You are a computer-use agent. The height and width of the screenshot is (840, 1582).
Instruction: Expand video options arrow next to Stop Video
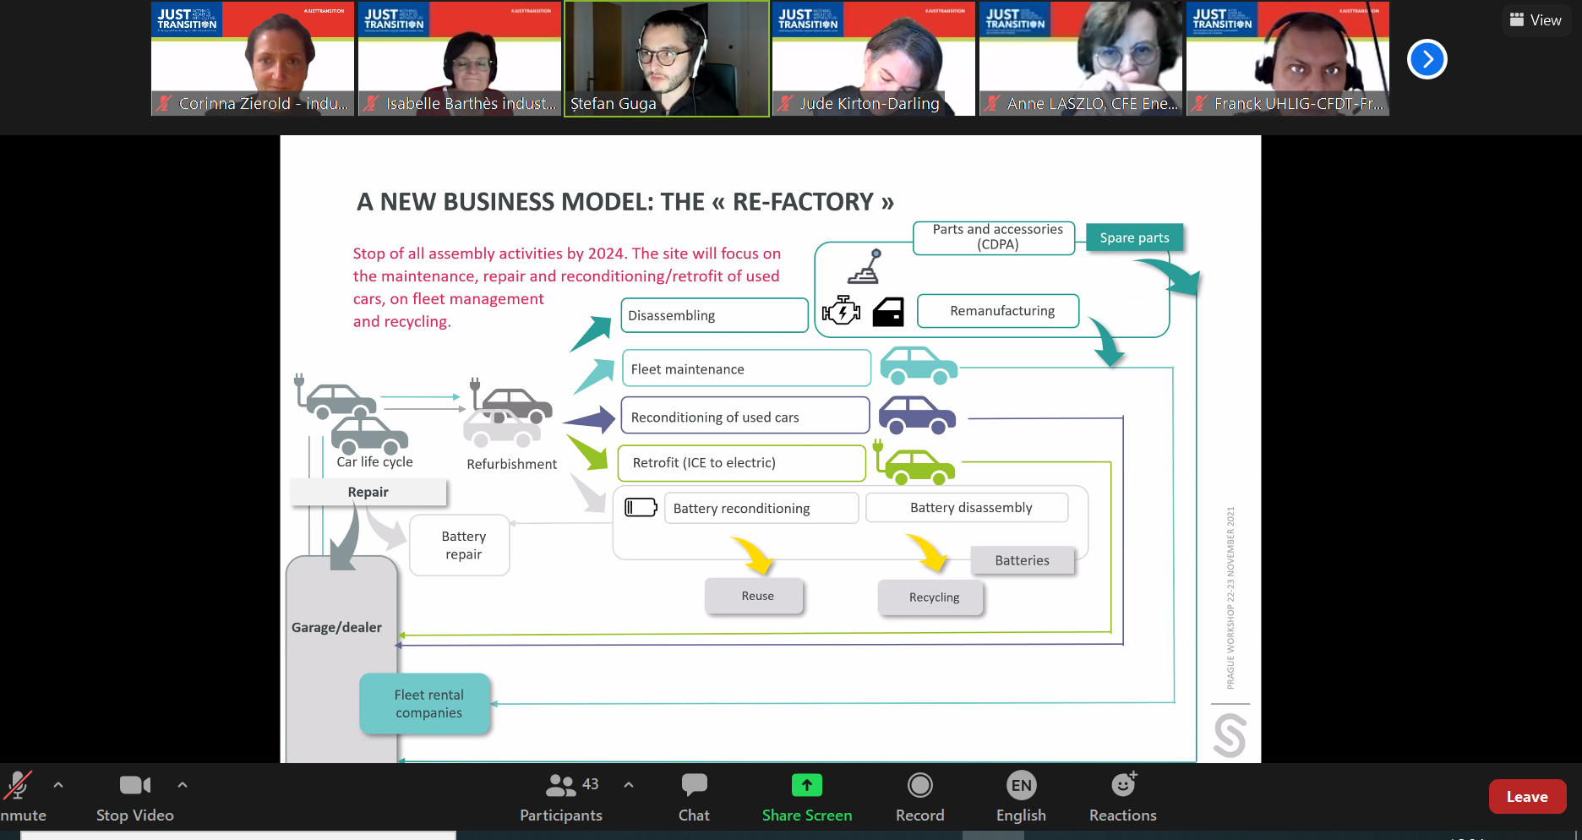point(183,785)
